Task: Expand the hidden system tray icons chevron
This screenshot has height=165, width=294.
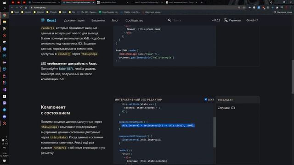Action: coord(6,137)
